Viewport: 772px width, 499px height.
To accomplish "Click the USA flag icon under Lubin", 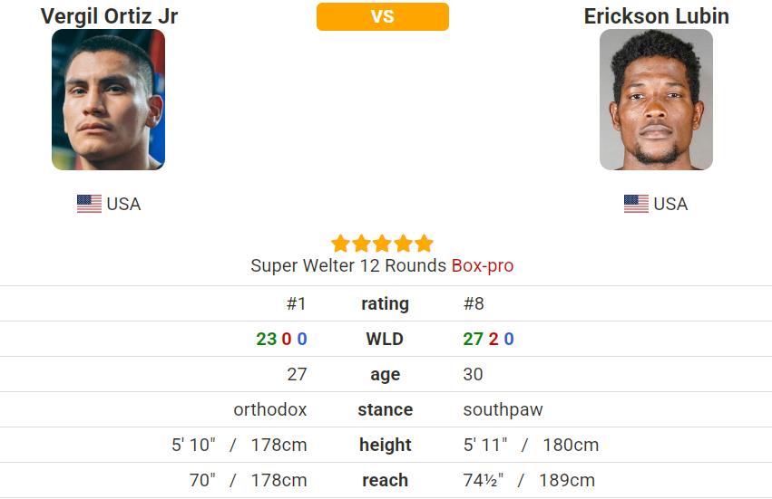I will click(636, 204).
